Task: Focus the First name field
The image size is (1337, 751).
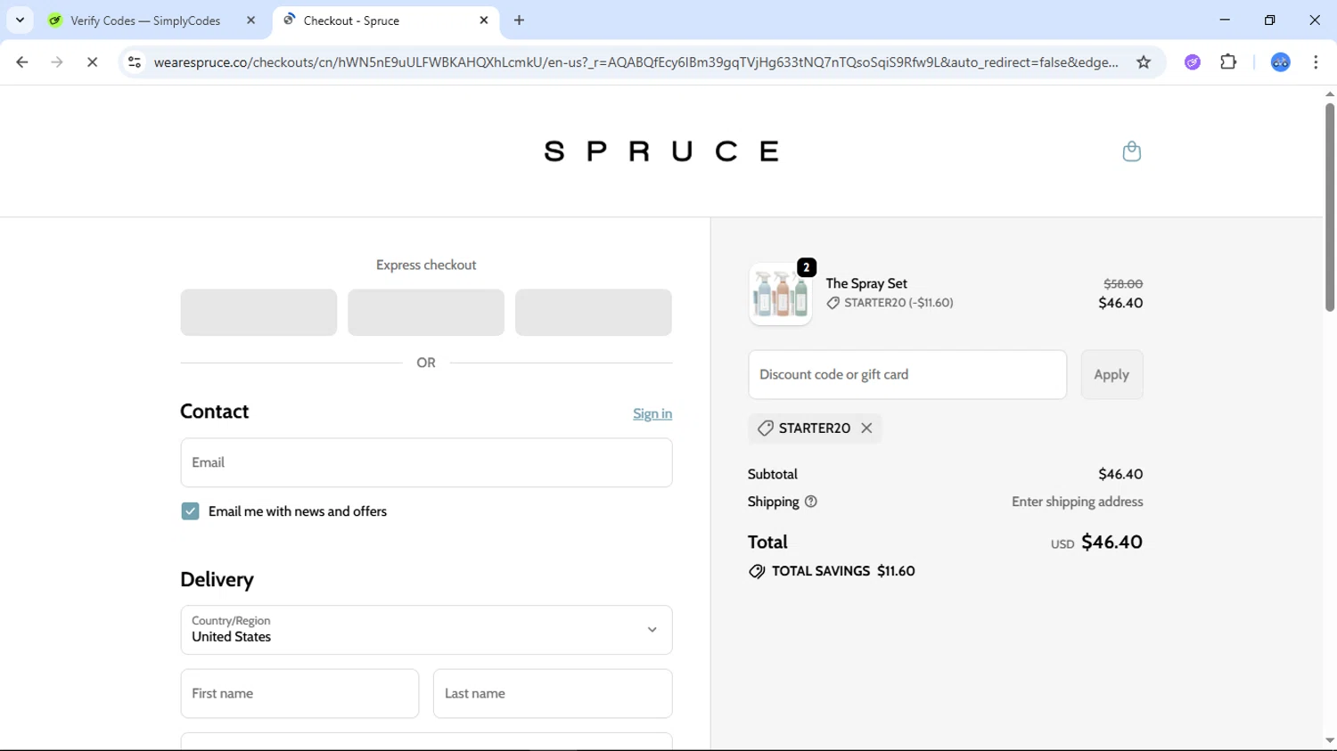Action: click(299, 693)
